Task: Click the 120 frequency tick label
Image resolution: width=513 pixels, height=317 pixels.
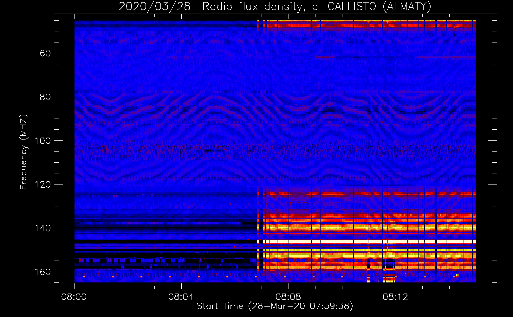Action: [x=43, y=184]
